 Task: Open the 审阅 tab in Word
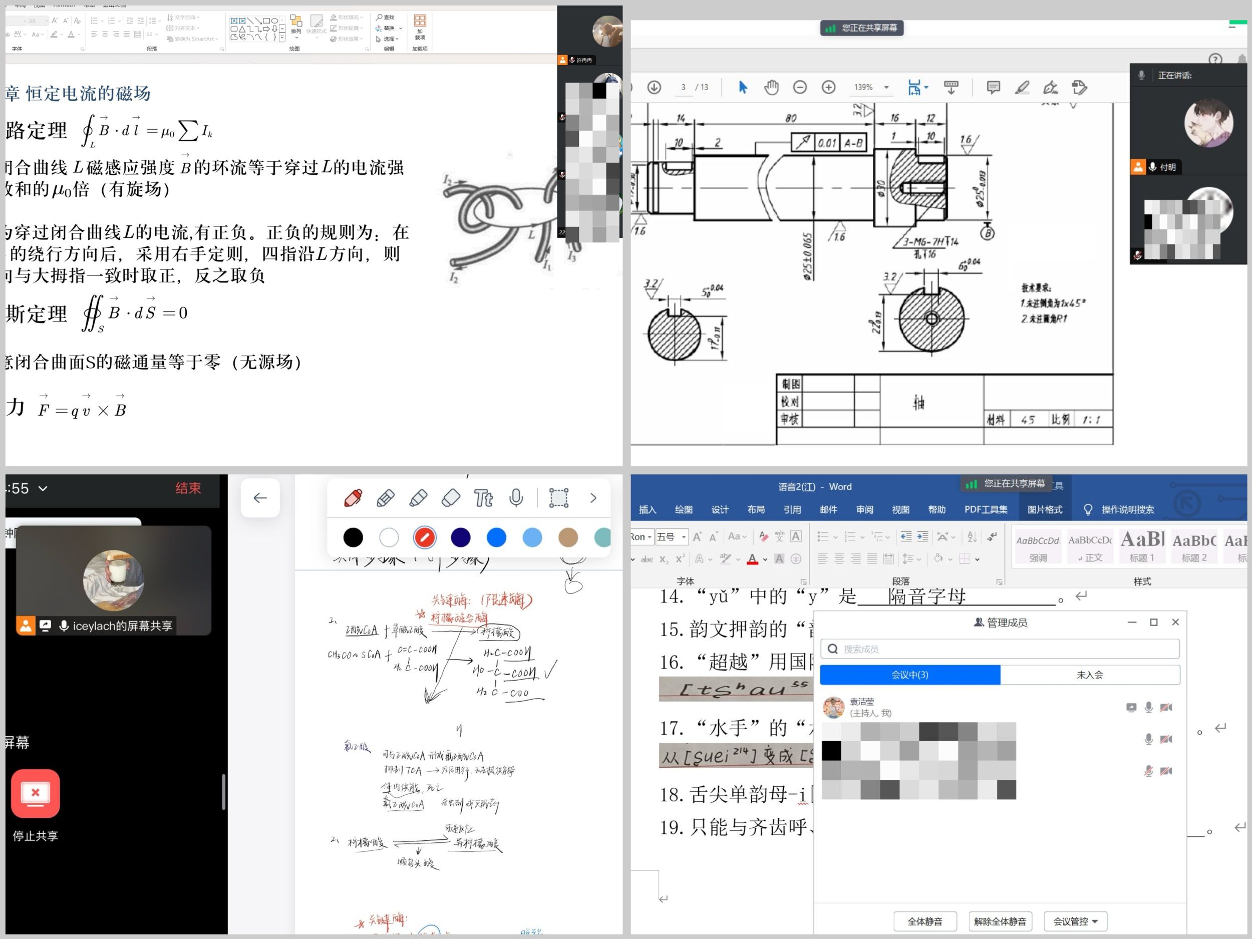point(865,509)
